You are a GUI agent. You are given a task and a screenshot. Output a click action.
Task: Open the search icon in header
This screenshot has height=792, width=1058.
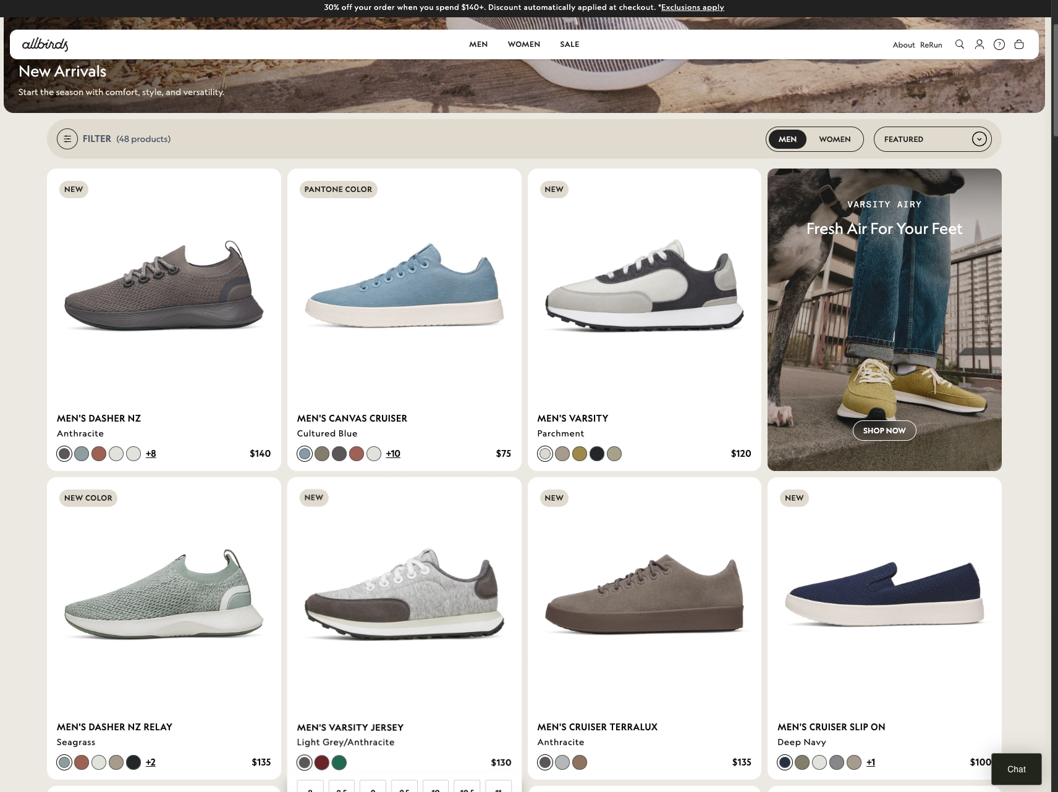pyautogui.click(x=960, y=44)
